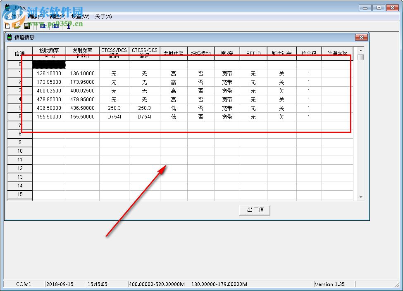Viewport: 403px width, 291px height.
Task: Click the About info icon in toolbar
Action: tap(68, 26)
